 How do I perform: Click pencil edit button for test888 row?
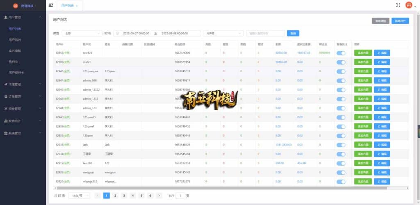coord(382,163)
